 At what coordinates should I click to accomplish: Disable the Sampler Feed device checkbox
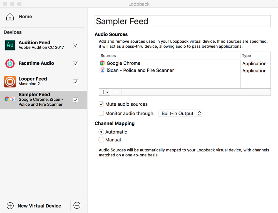(76, 100)
